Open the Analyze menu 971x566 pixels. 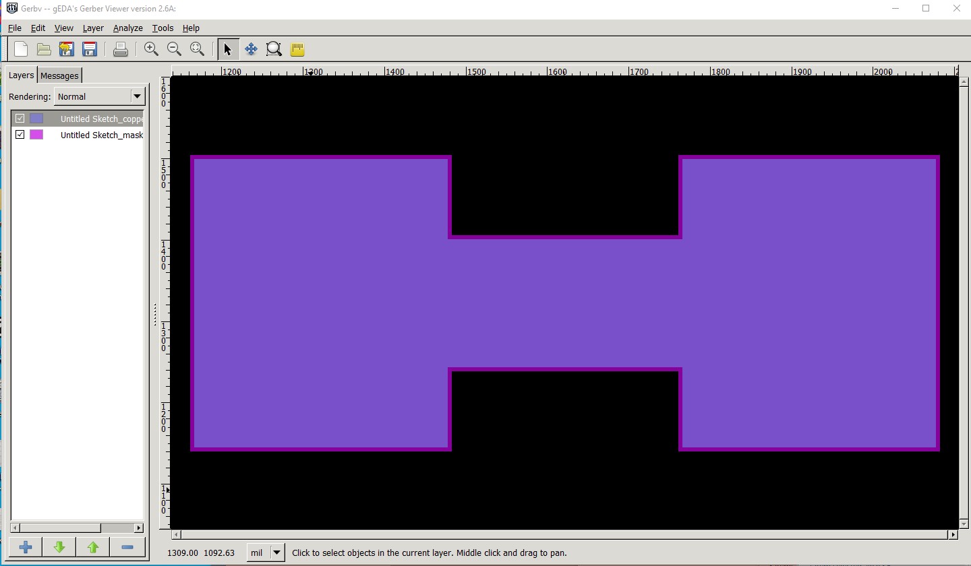[127, 28]
